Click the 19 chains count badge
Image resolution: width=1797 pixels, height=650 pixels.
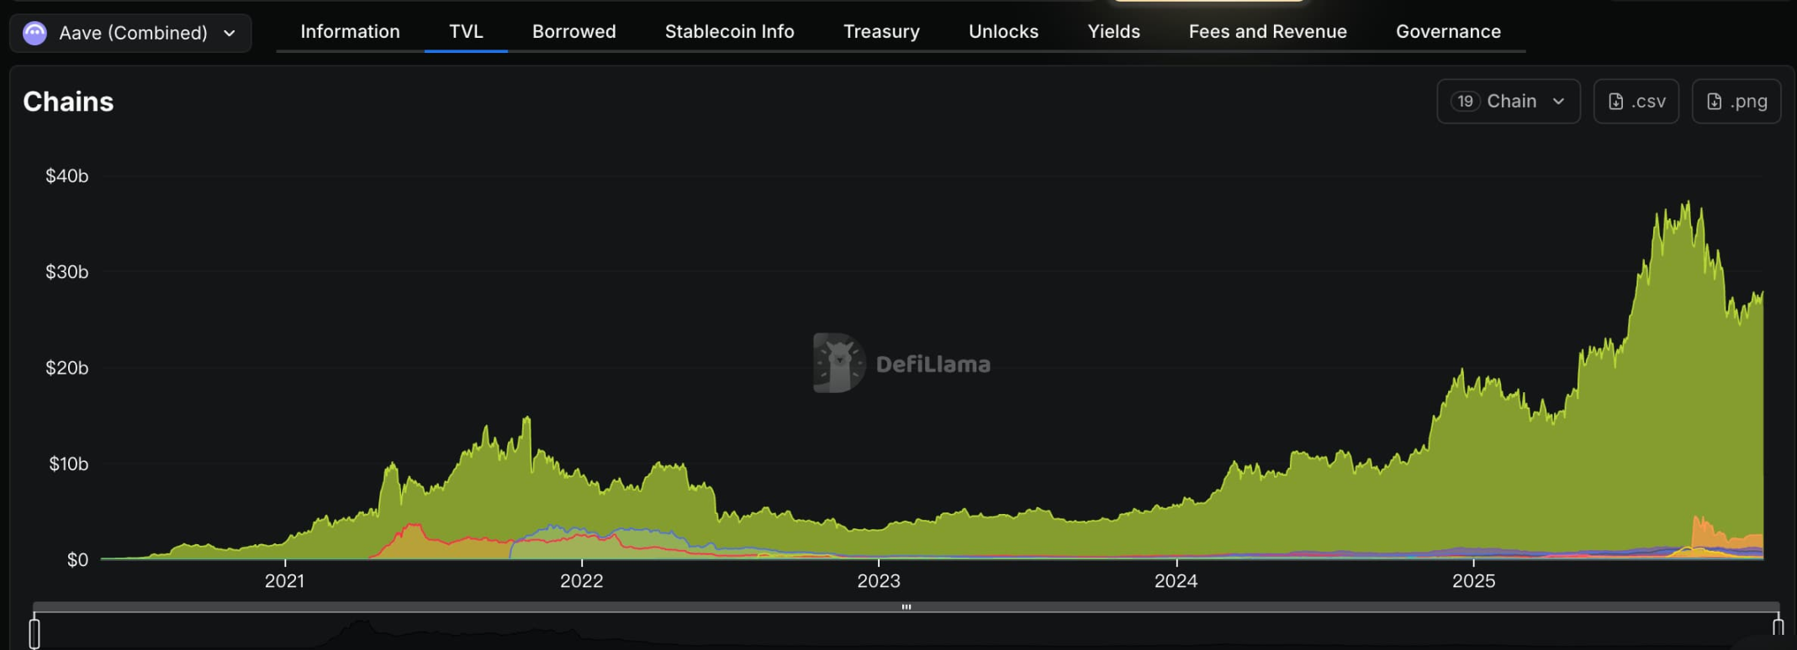1465,102
